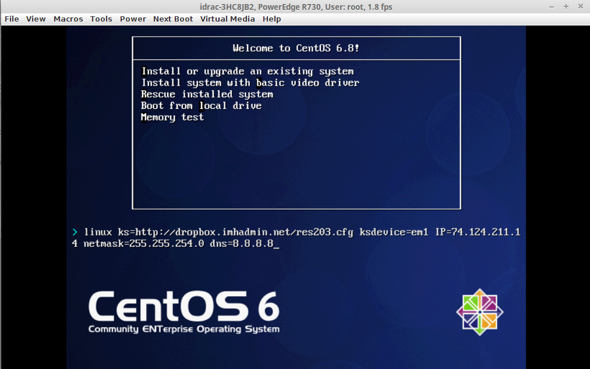
Task: Open the File menu
Action: (x=12, y=19)
